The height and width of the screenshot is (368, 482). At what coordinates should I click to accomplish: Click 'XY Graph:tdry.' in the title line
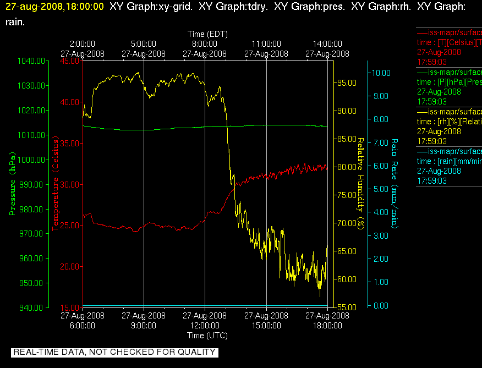[x=233, y=7]
